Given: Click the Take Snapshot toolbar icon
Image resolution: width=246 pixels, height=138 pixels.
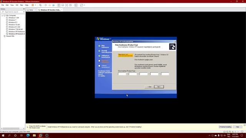Looking at the screenshot, I should tap(46, 5).
